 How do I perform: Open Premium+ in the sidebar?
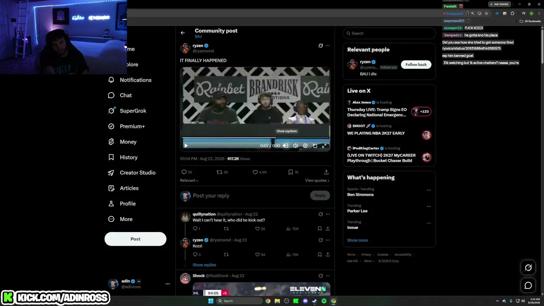click(x=126, y=126)
